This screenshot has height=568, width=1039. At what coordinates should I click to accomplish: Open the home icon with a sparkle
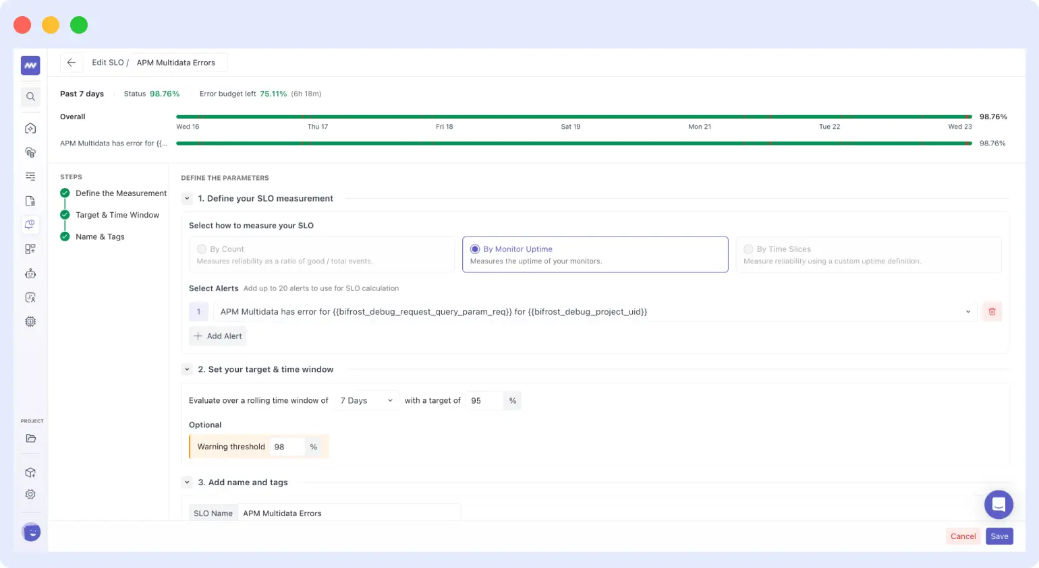click(30, 129)
